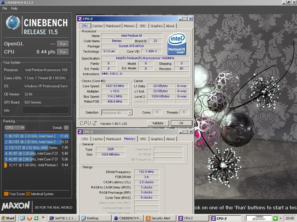Click the Info input field in Your System
Screen dimensions: 297x222
coord(46,110)
